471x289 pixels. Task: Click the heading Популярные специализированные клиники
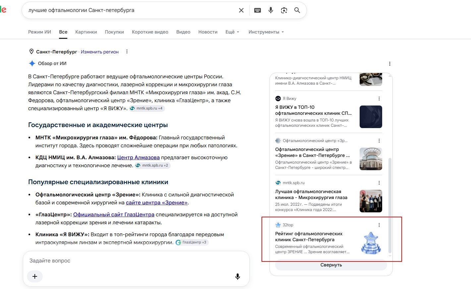(98, 182)
